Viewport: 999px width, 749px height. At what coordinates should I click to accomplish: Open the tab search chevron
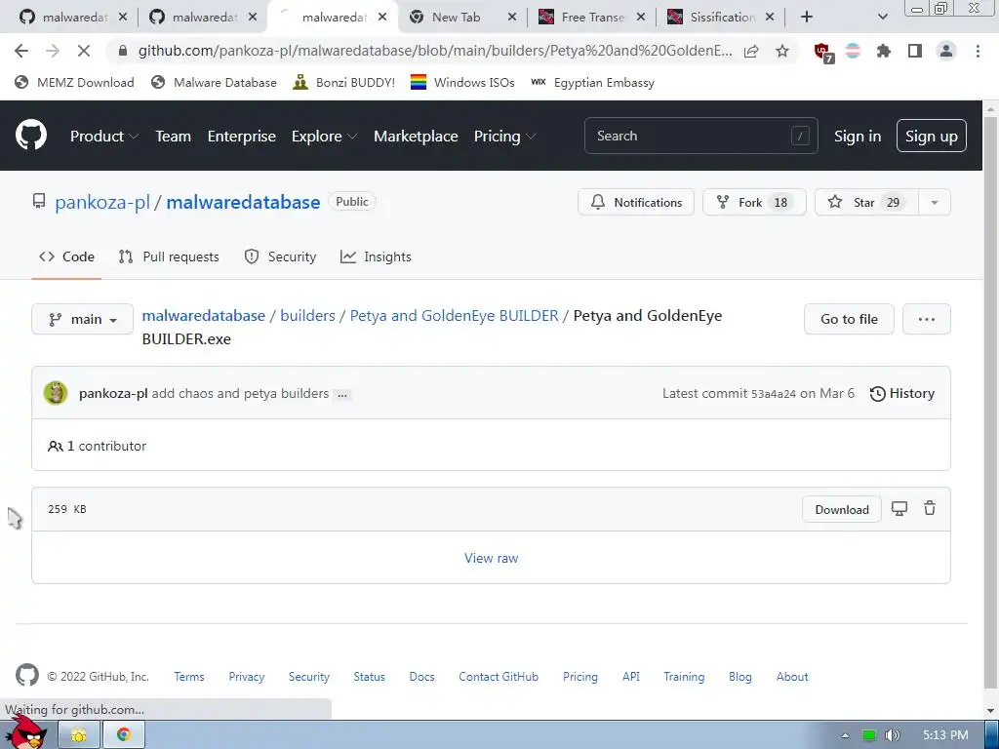tap(882, 18)
